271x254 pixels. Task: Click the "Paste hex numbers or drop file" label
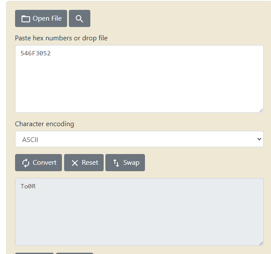[x=61, y=38]
